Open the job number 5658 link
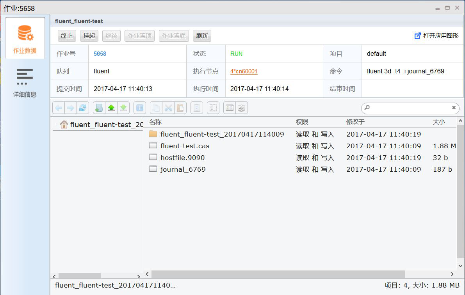Screen dimensions: 465x295 tap(100, 54)
